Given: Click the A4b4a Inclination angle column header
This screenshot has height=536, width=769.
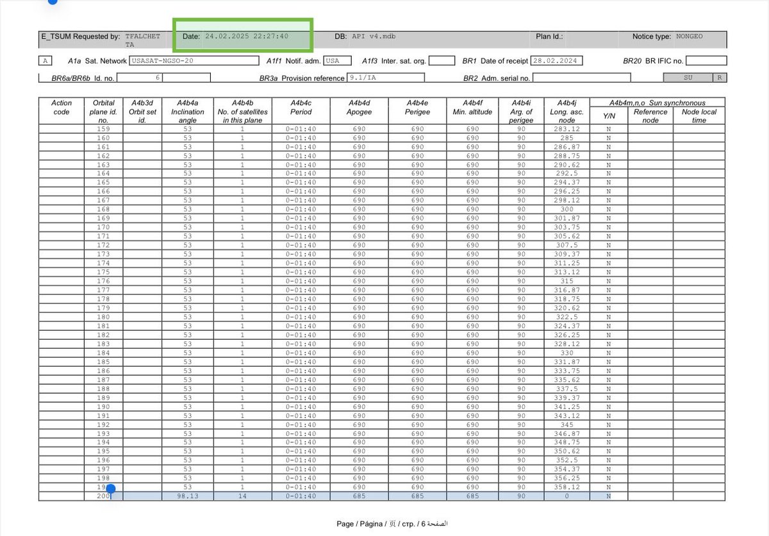Looking at the screenshot, I should tap(188, 111).
